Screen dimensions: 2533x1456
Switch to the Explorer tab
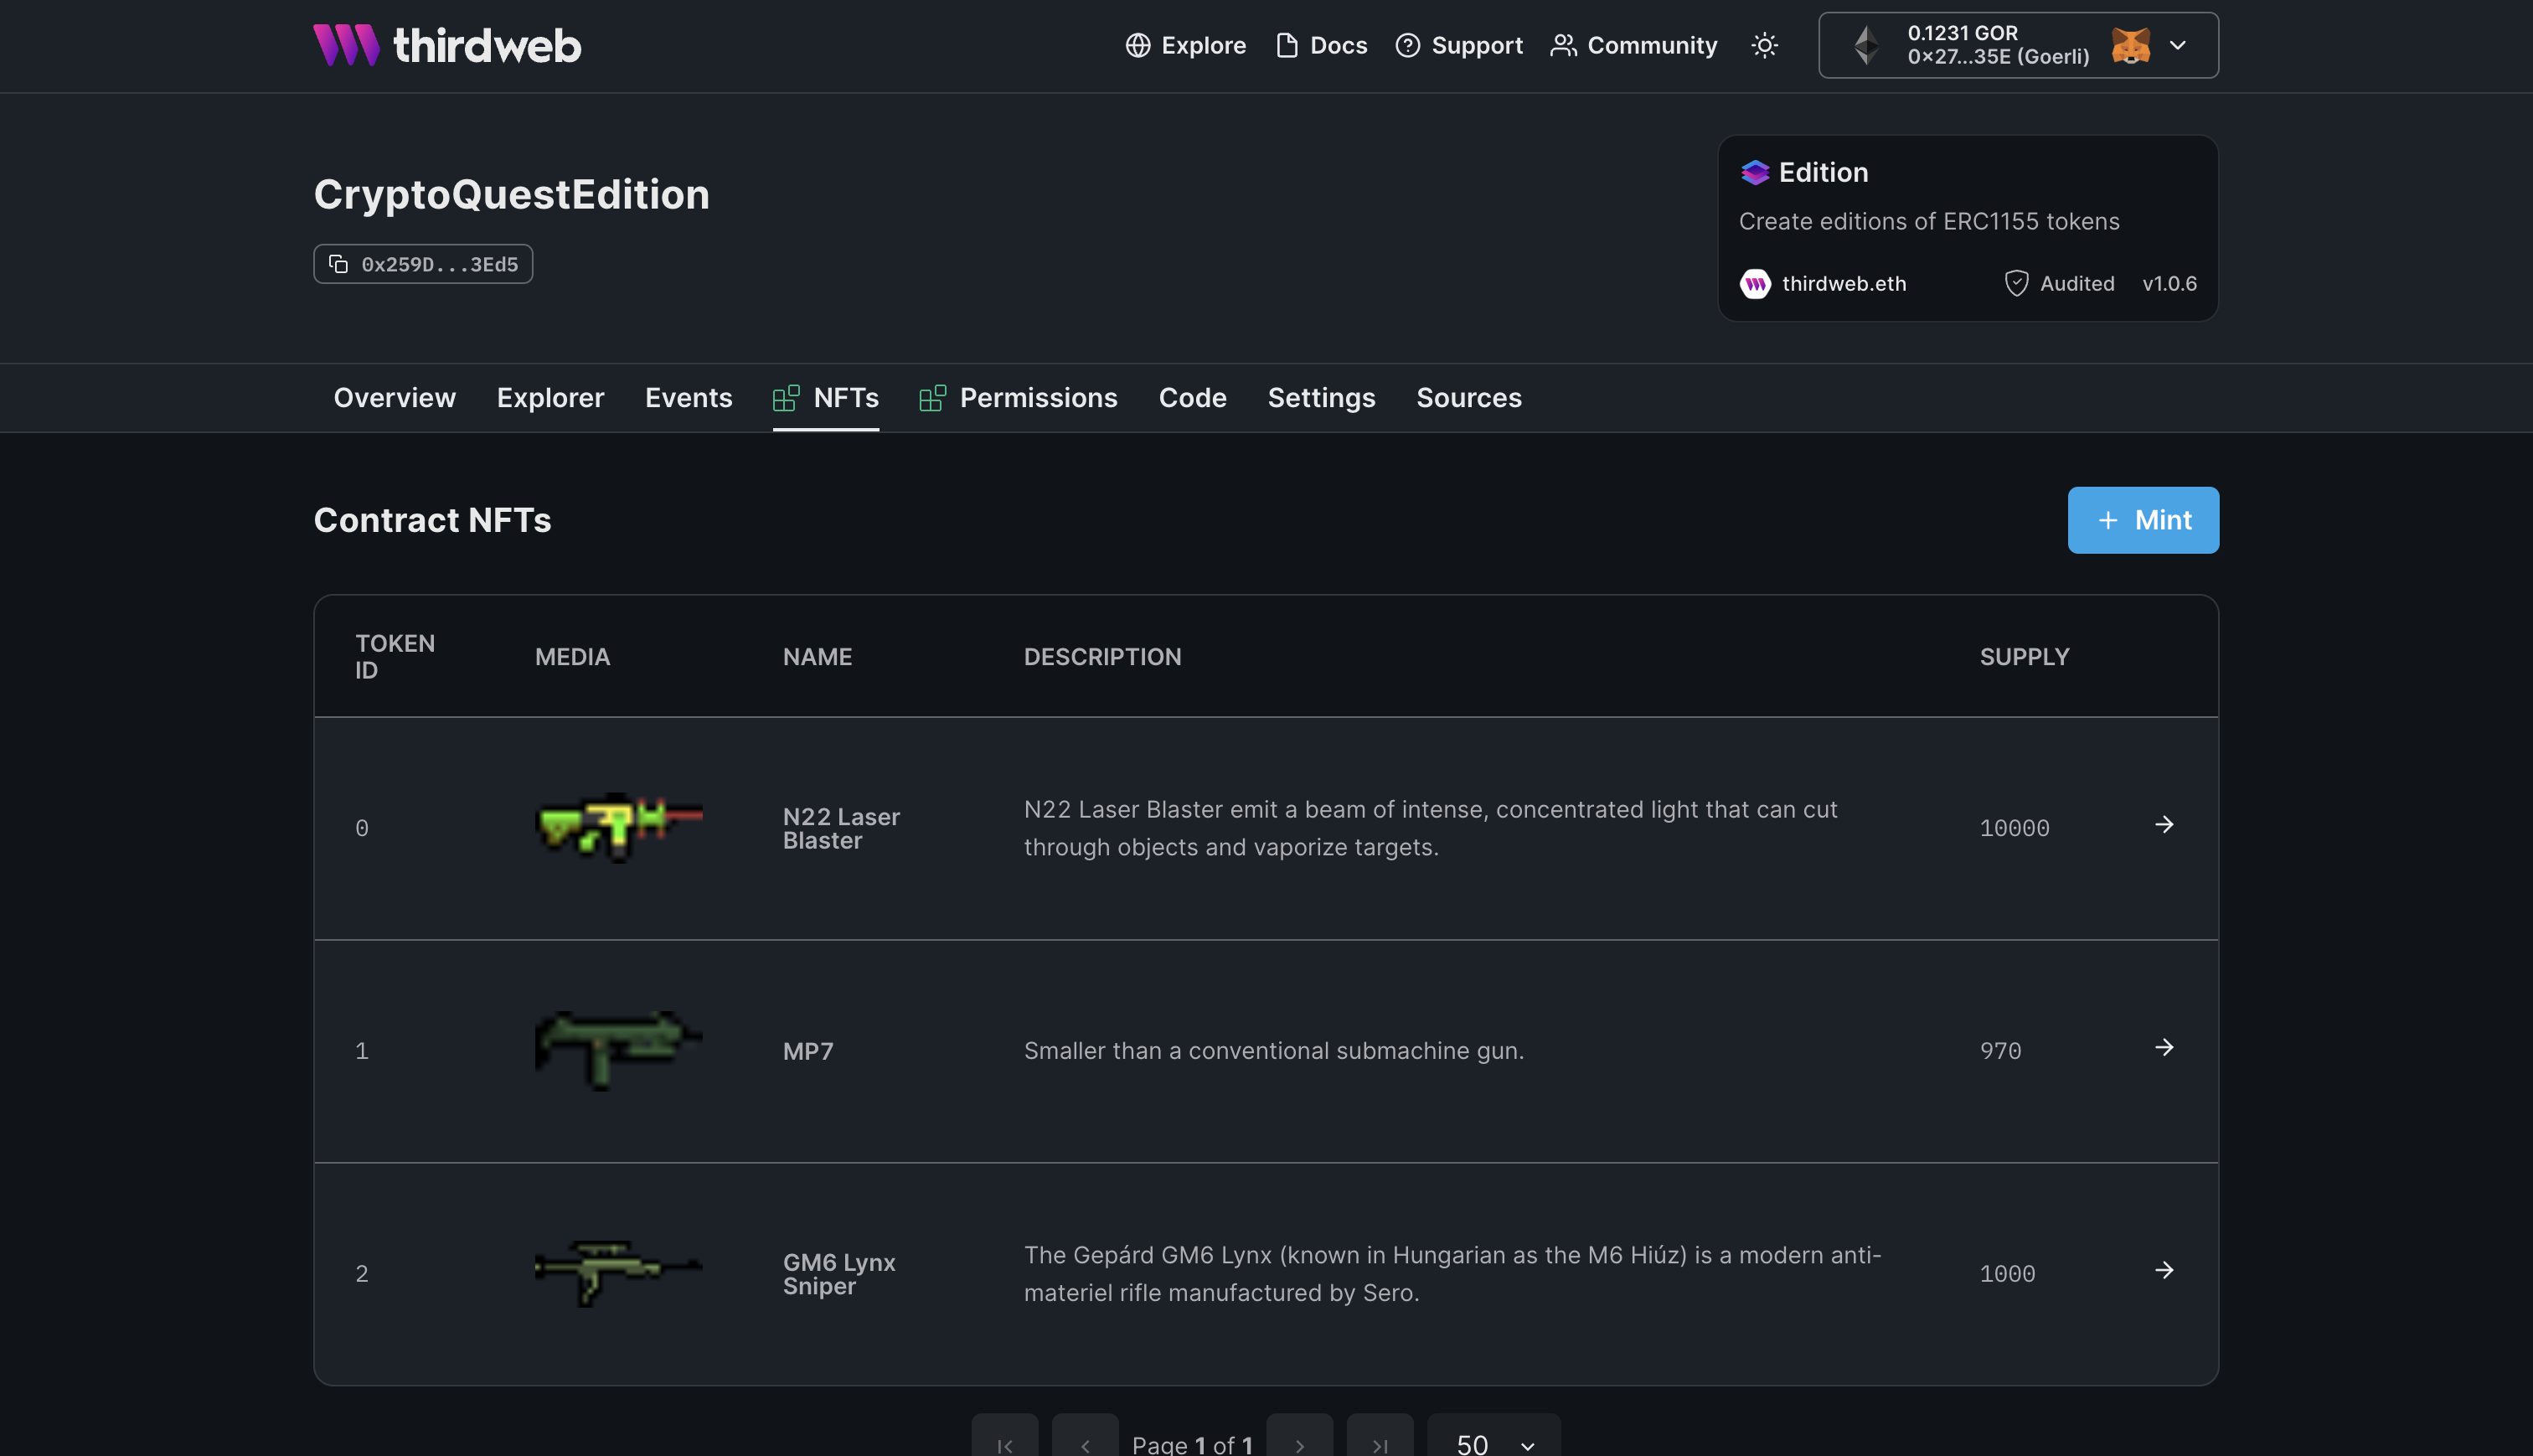[549, 398]
